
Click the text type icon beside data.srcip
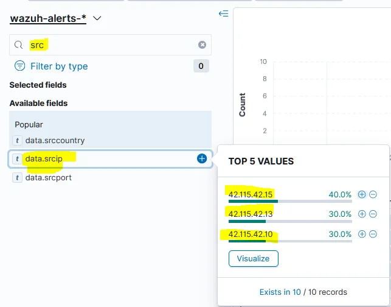[17, 158]
